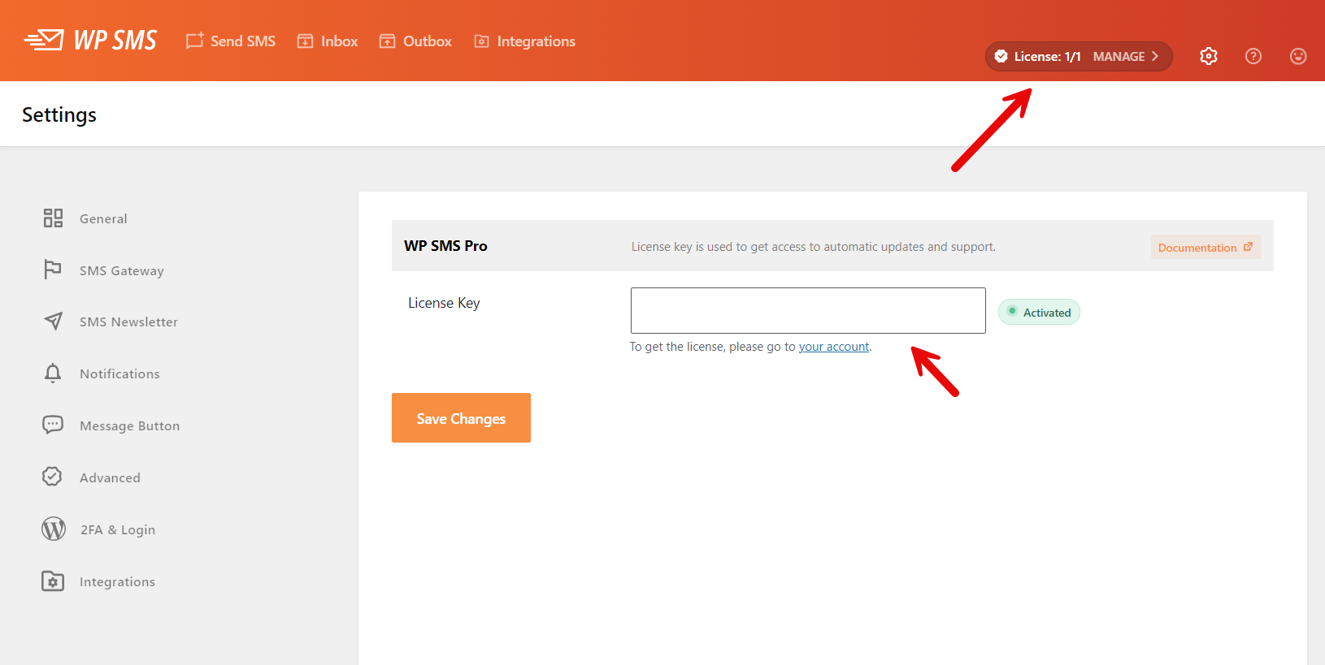The width and height of the screenshot is (1325, 665).
Task: Click the Inbox tray icon
Action: [x=305, y=41]
